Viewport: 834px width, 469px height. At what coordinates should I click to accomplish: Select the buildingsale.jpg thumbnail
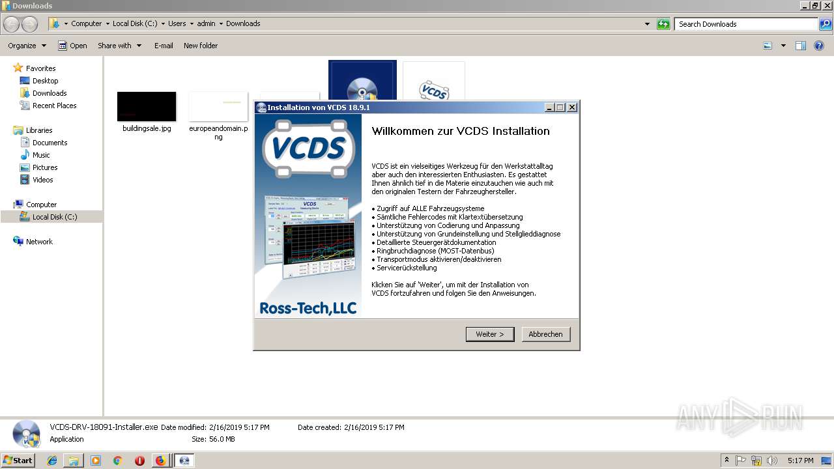click(147, 106)
